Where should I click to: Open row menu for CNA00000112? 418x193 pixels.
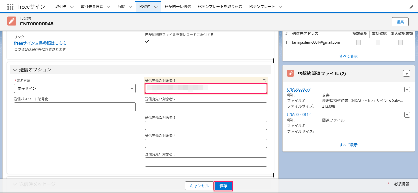point(407,115)
